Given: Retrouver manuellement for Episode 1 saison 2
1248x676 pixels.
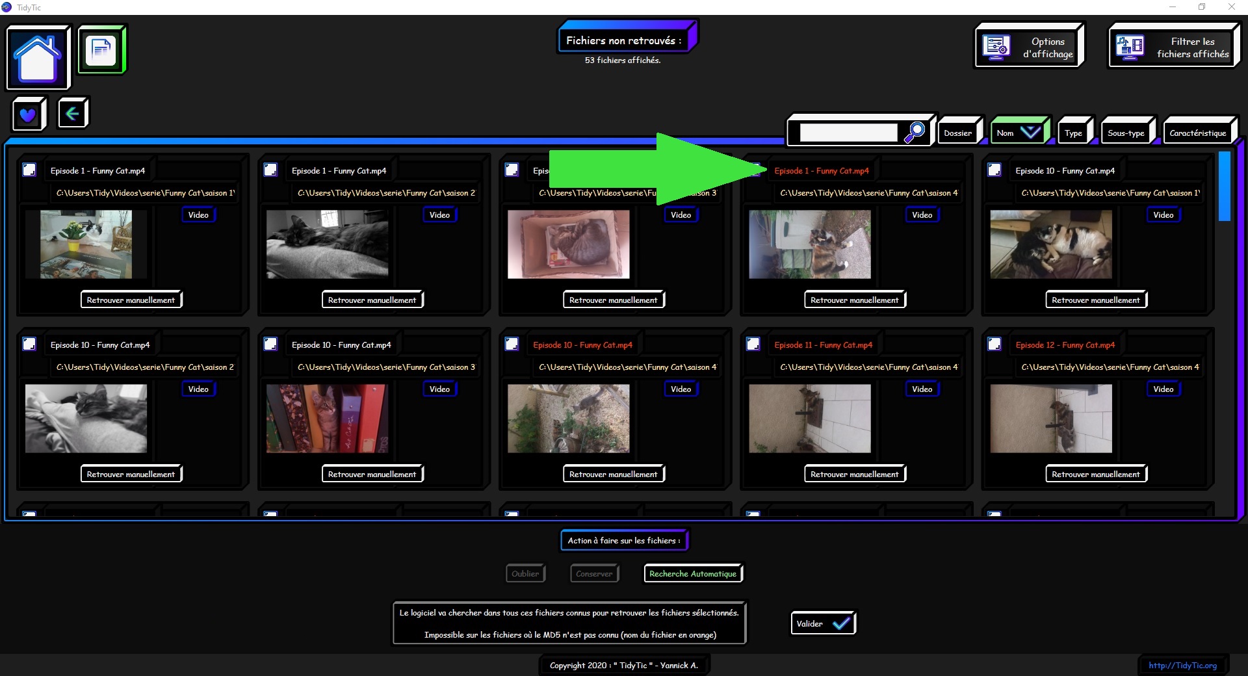Looking at the screenshot, I should (x=372, y=300).
